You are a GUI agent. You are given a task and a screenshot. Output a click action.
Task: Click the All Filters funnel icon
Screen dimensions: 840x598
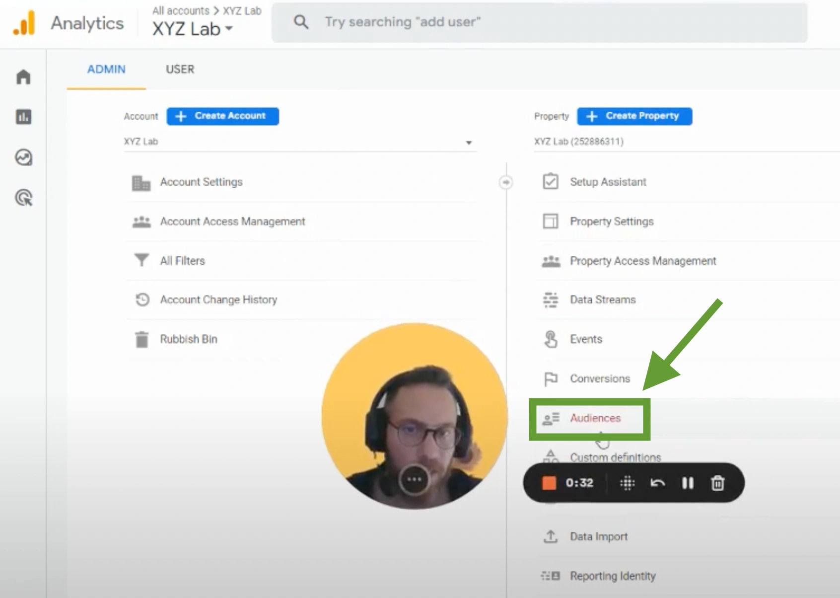tap(141, 260)
